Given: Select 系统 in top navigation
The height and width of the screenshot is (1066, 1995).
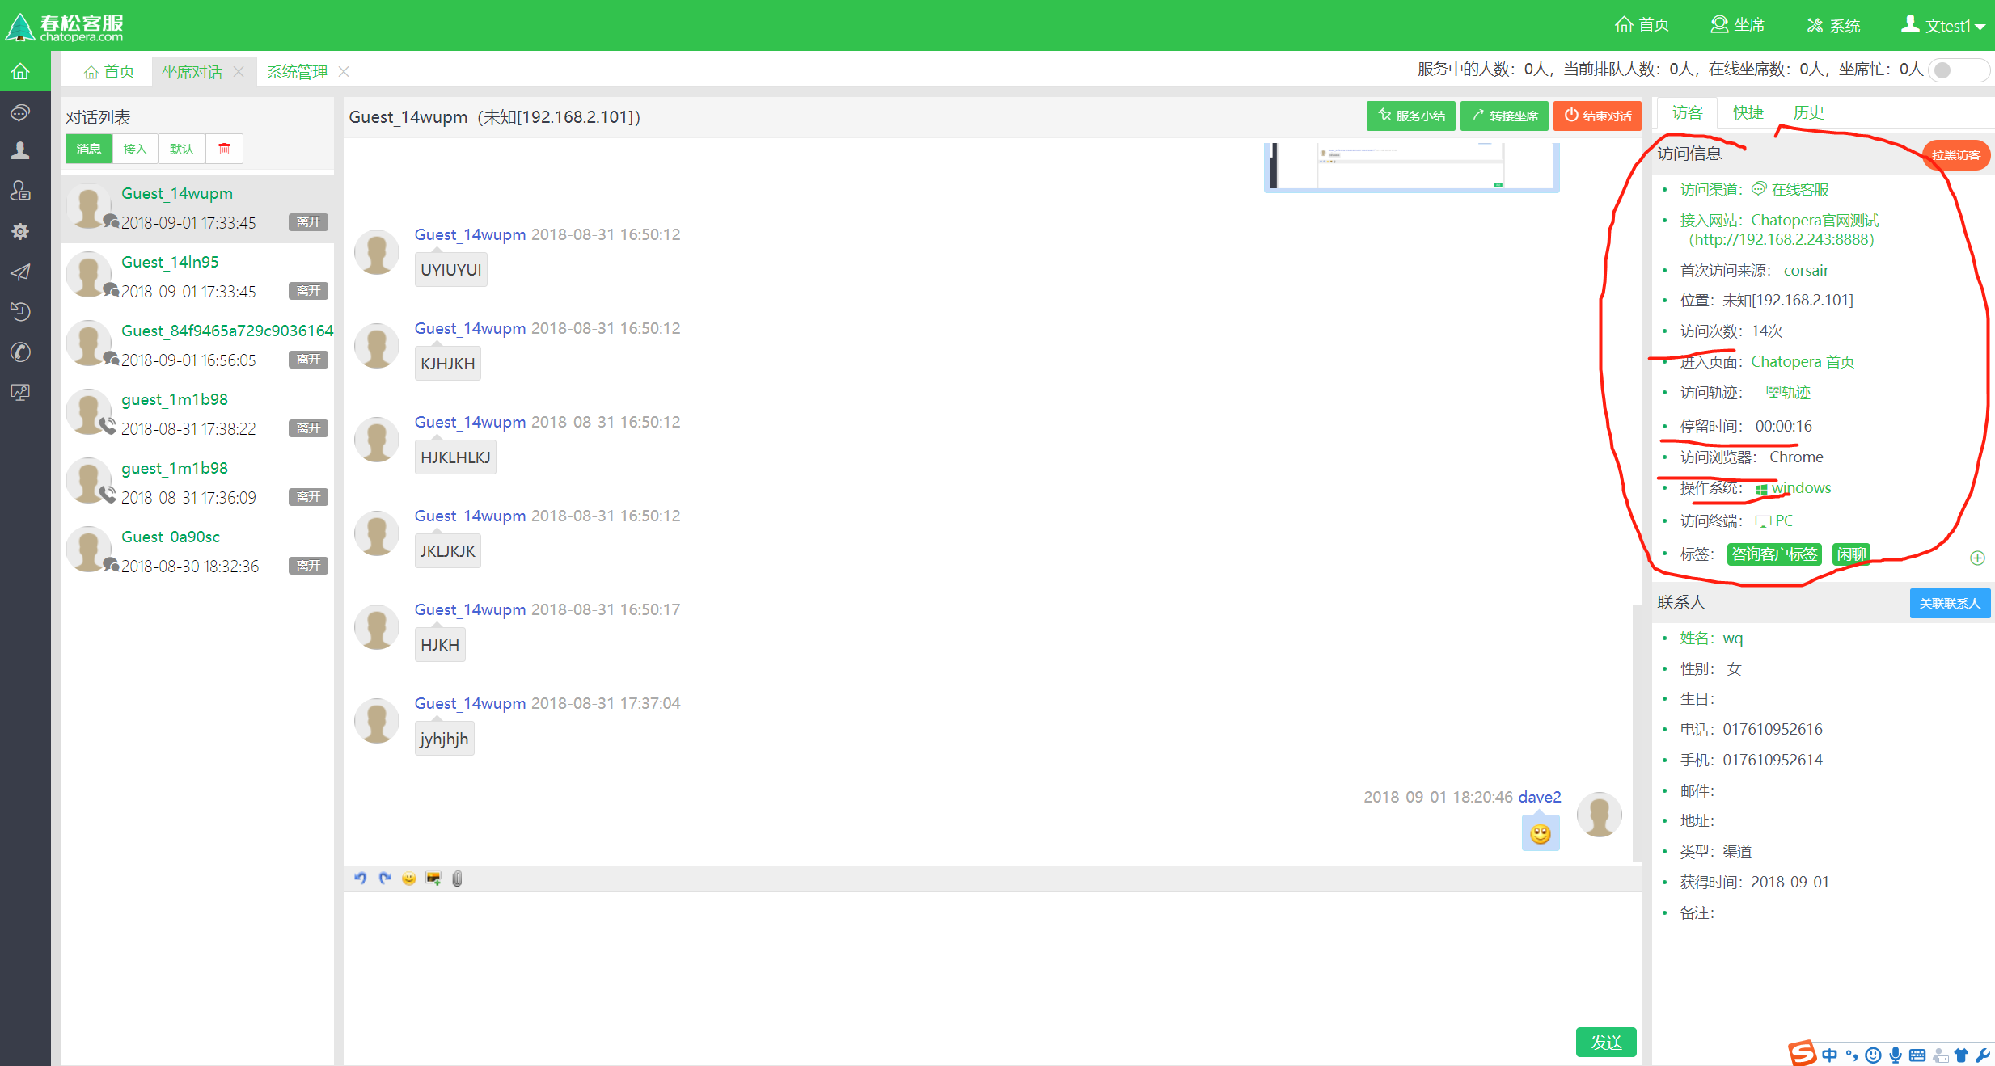Looking at the screenshot, I should tap(1833, 25).
